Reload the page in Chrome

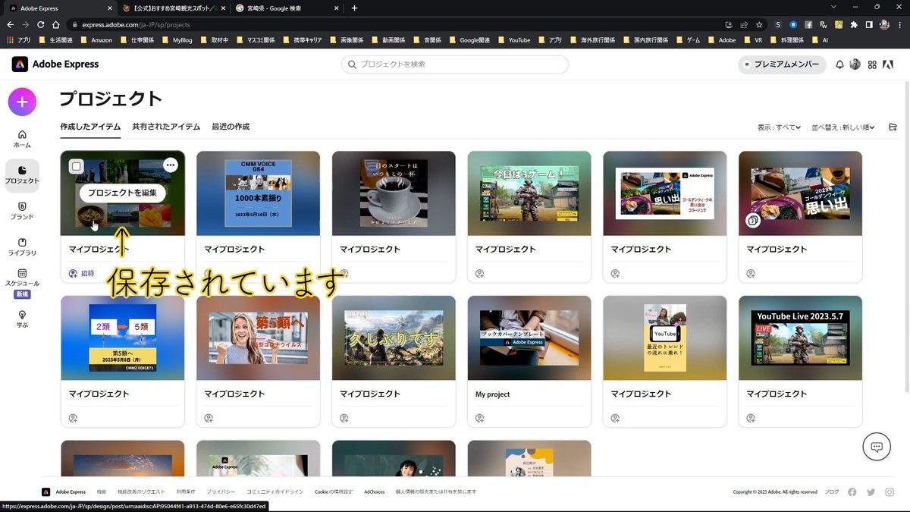(41, 24)
